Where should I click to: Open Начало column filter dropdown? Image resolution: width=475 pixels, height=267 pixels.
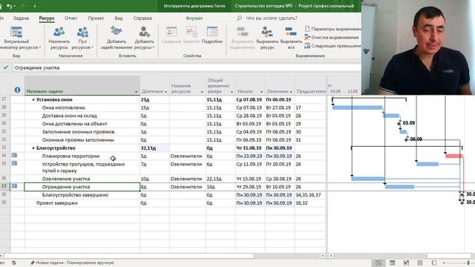point(261,92)
